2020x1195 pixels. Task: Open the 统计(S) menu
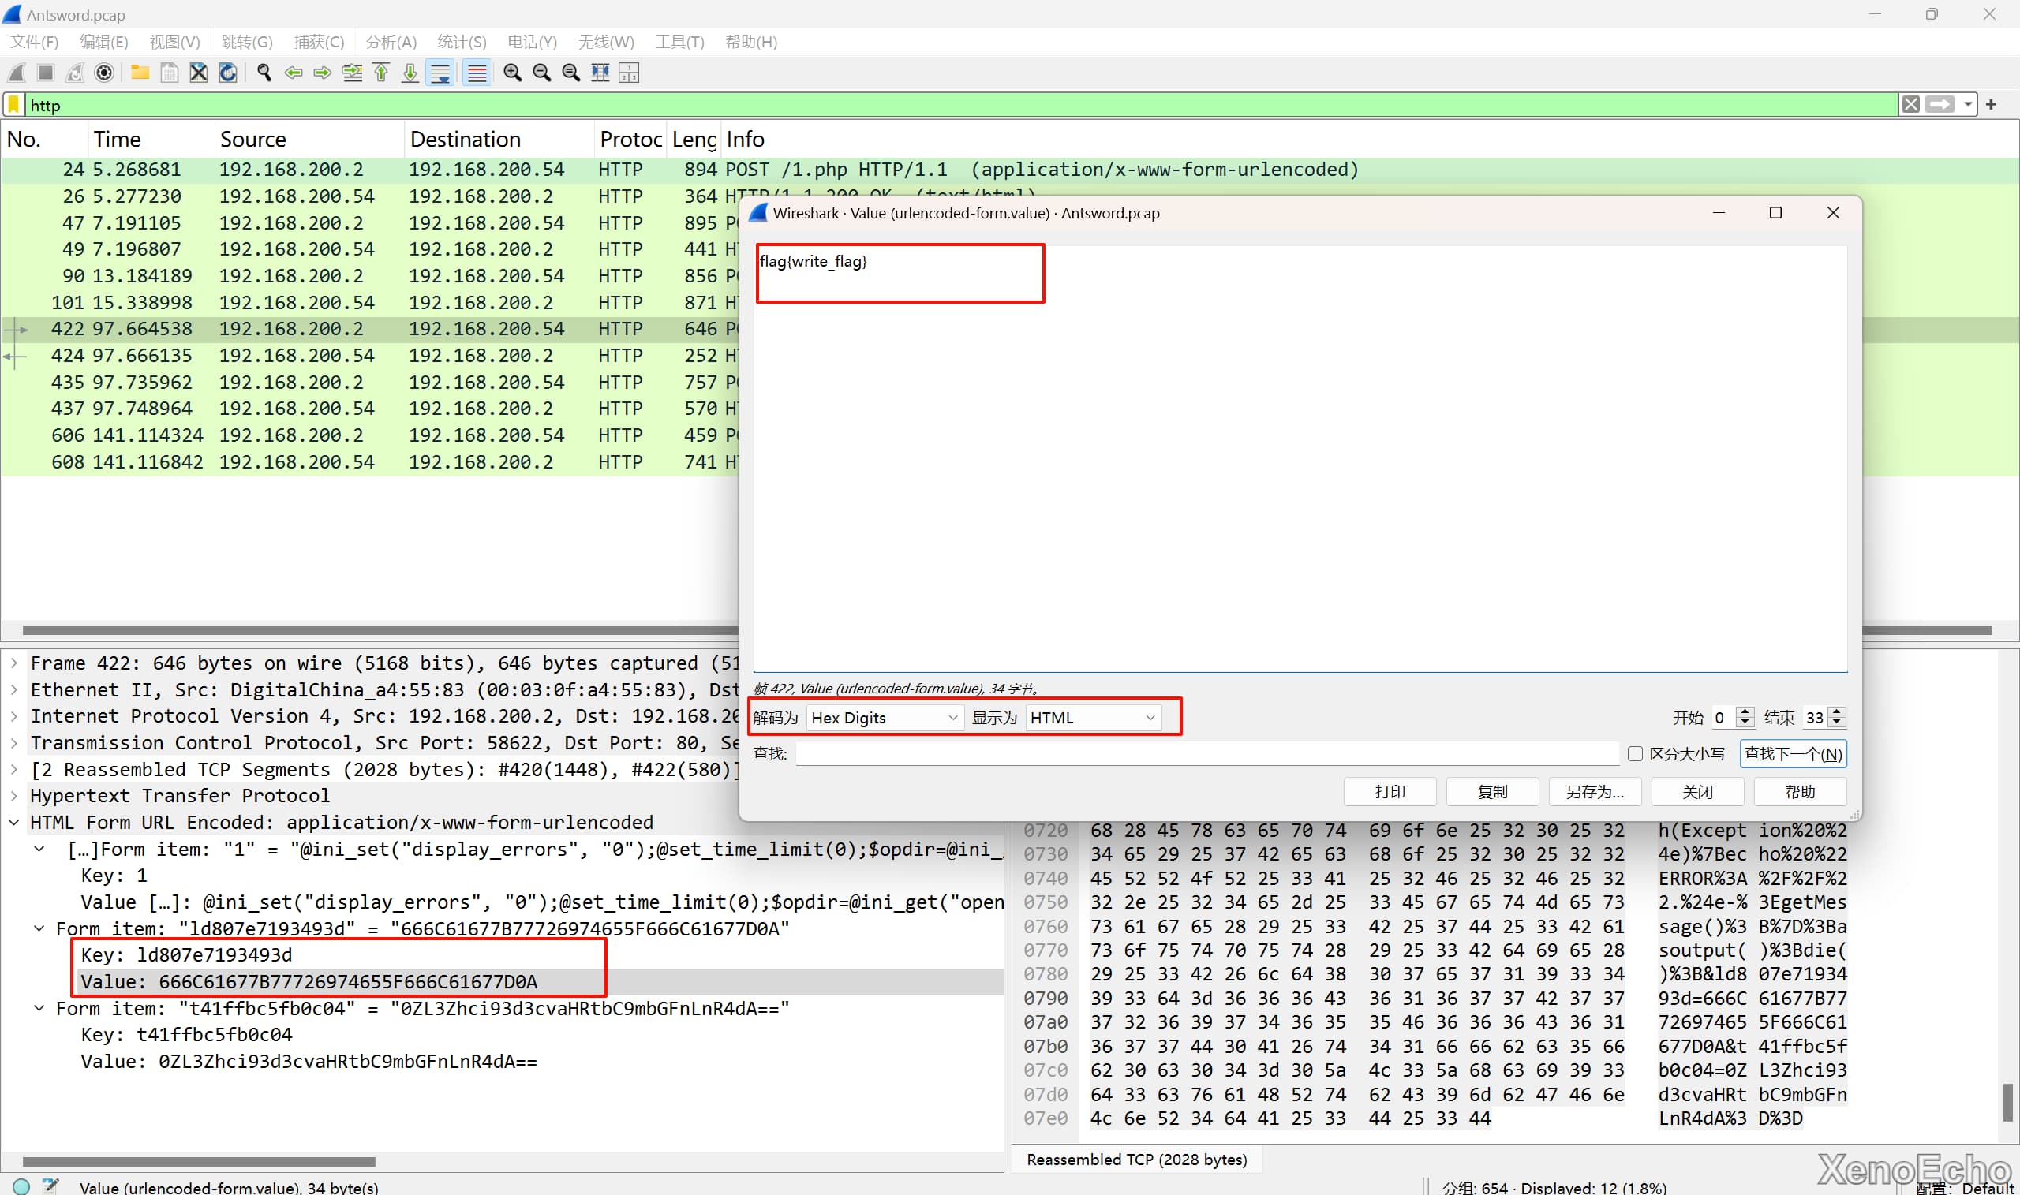(x=461, y=42)
